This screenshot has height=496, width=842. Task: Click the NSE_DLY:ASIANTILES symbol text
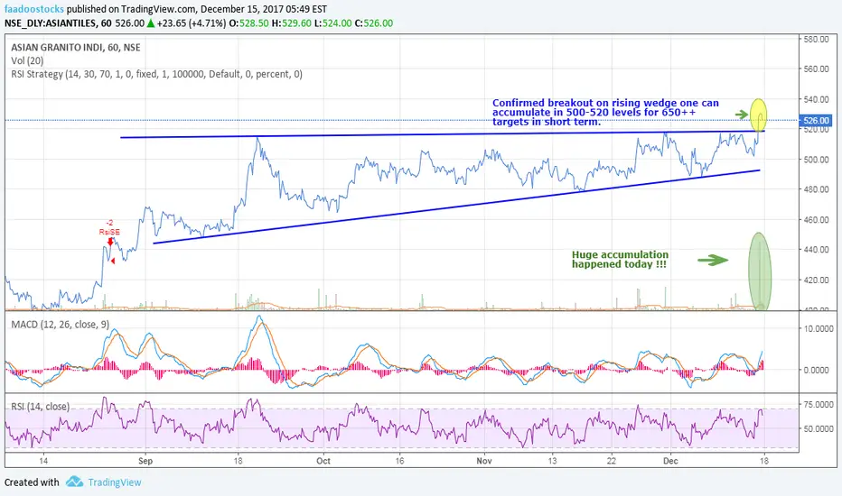(51, 23)
